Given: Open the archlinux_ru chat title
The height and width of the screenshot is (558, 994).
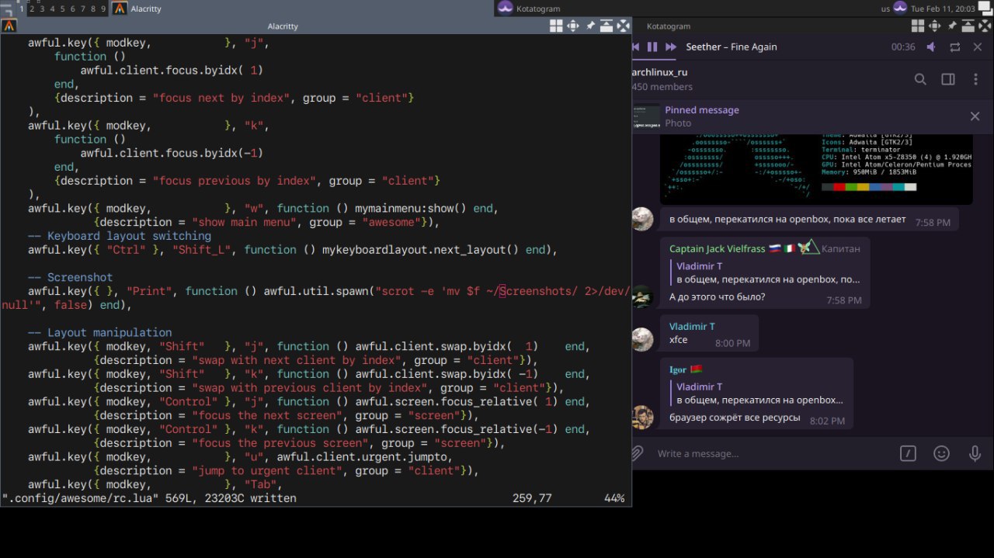Looking at the screenshot, I should [x=660, y=72].
